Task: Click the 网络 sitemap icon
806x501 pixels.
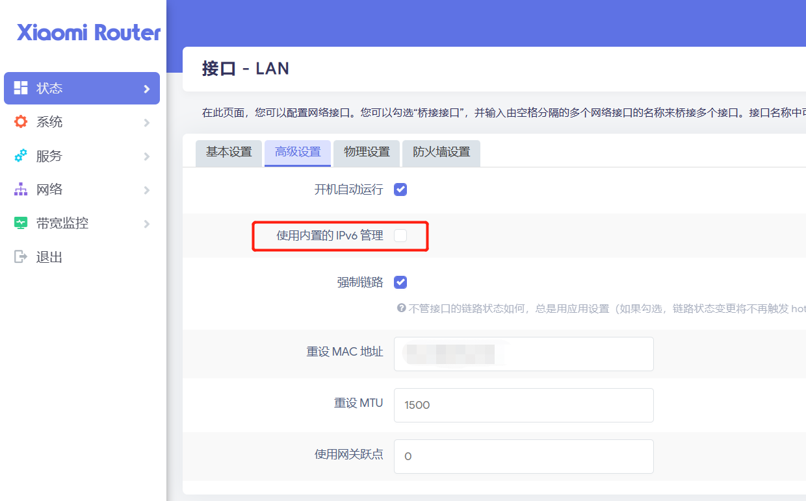Action: pos(21,189)
